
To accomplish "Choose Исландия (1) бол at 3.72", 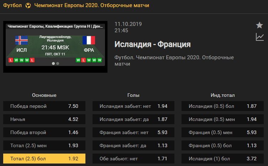I will tap(222, 159).
